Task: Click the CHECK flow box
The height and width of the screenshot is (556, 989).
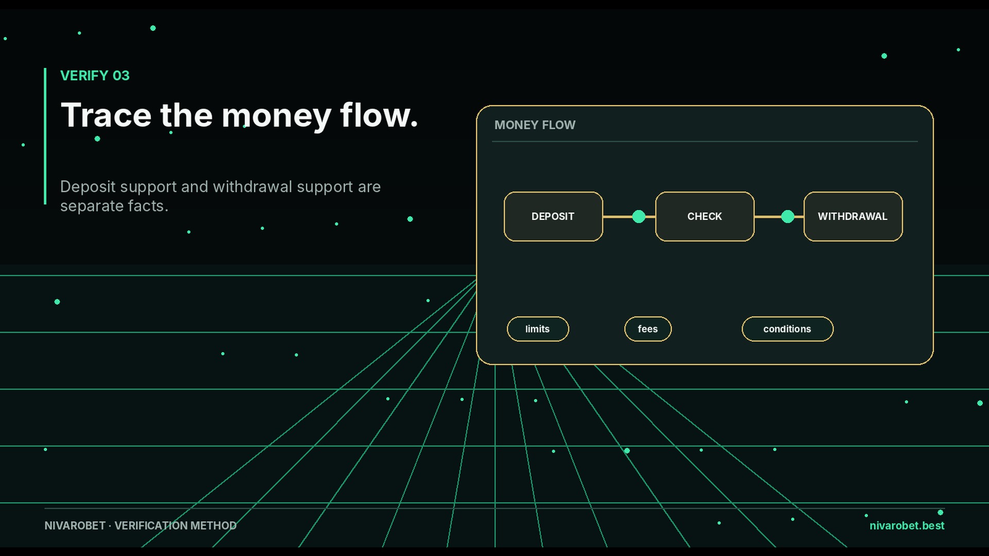Action: click(705, 217)
